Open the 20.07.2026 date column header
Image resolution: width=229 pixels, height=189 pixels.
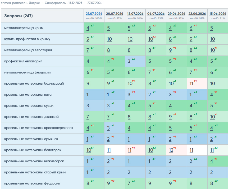click(114, 14)
